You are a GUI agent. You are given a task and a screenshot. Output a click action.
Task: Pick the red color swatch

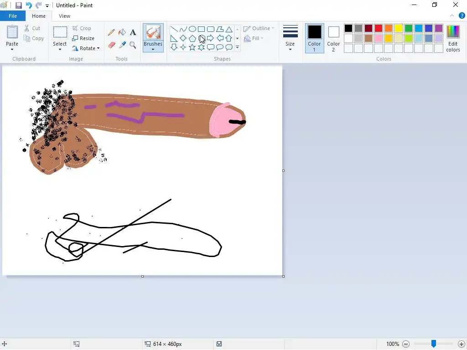[x=379, y=28]
